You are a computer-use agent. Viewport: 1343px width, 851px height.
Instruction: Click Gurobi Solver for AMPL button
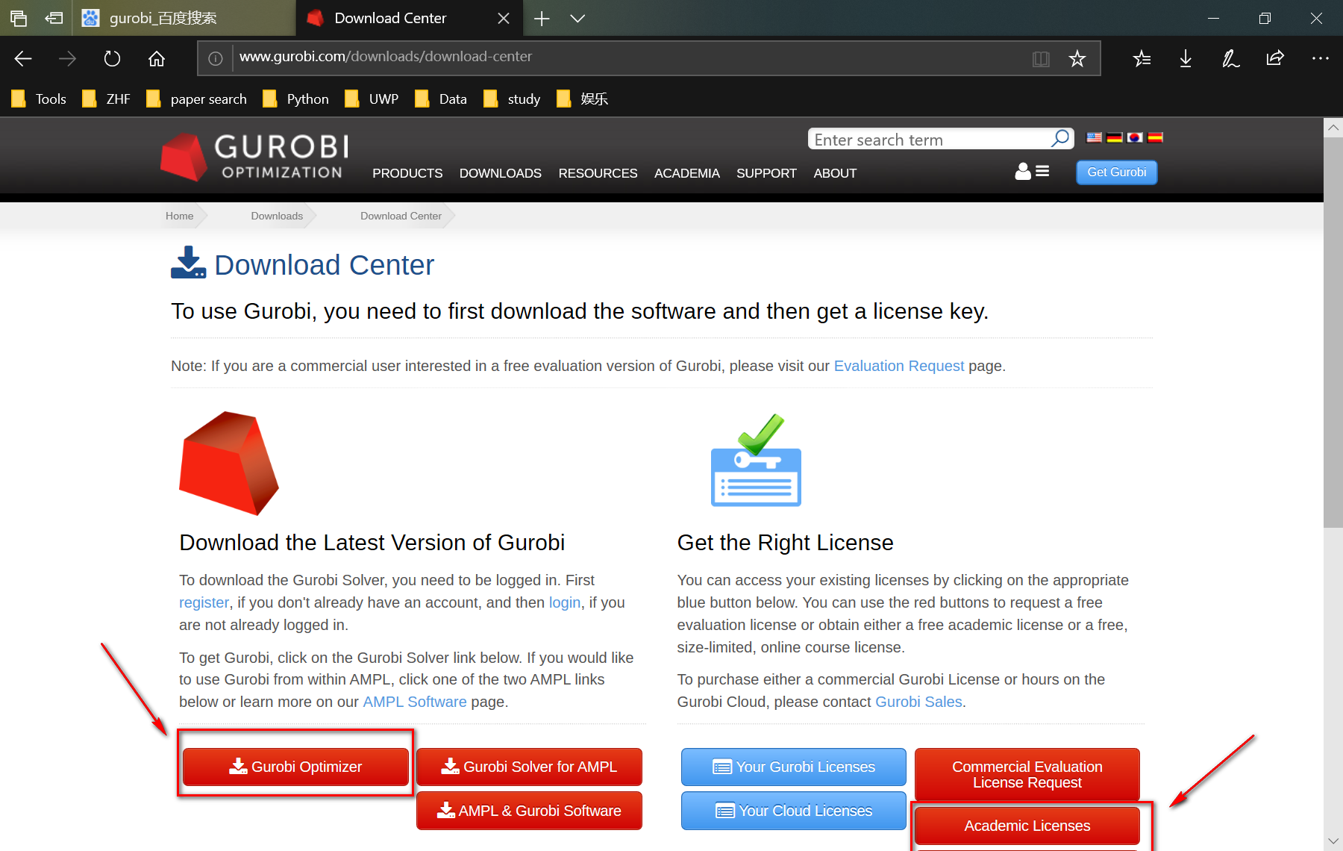click(529, 767)
